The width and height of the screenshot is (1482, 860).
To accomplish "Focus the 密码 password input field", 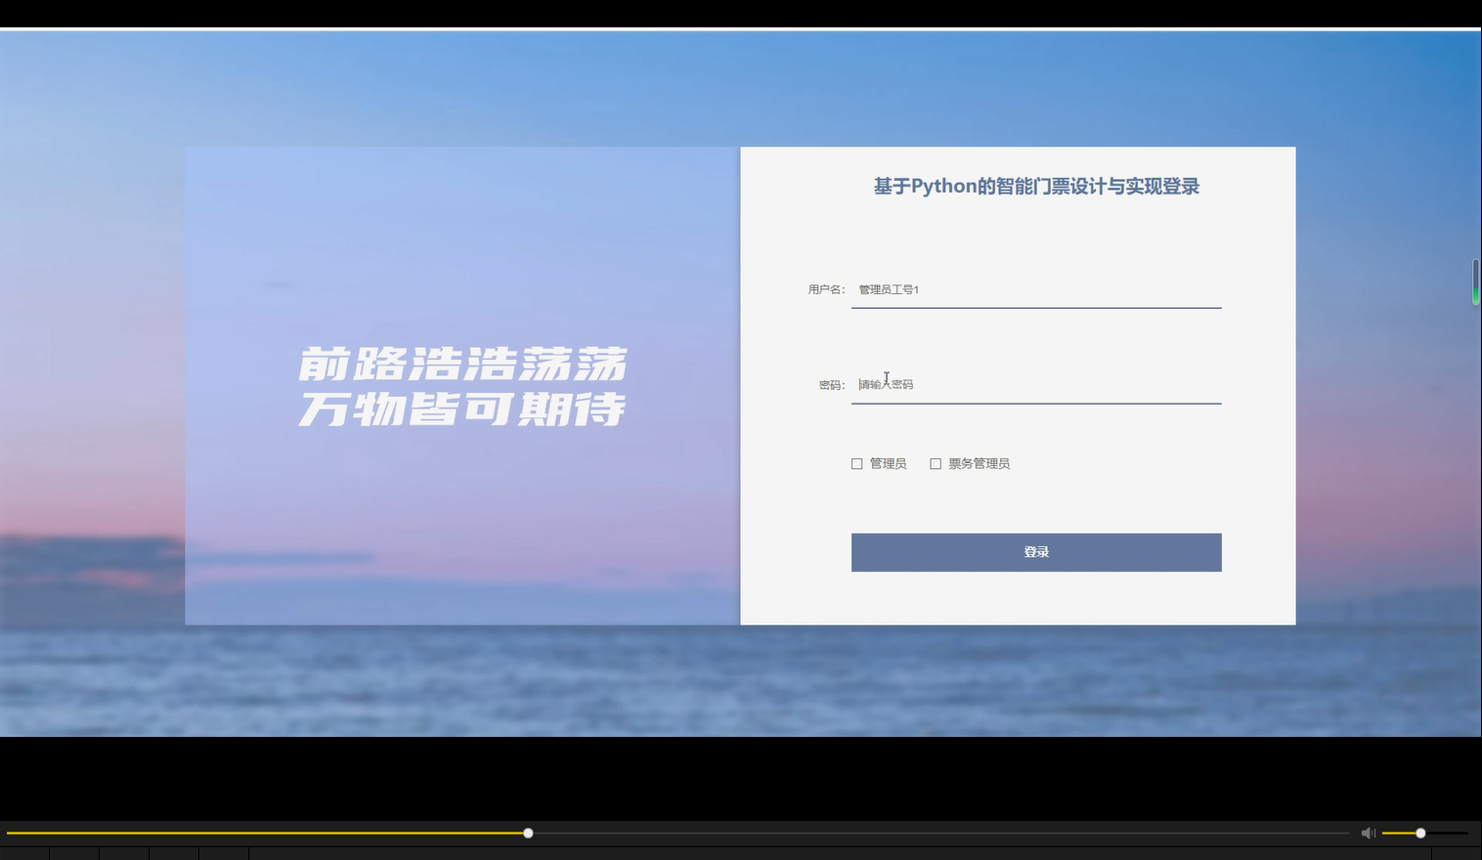I will coord(1035,384).
